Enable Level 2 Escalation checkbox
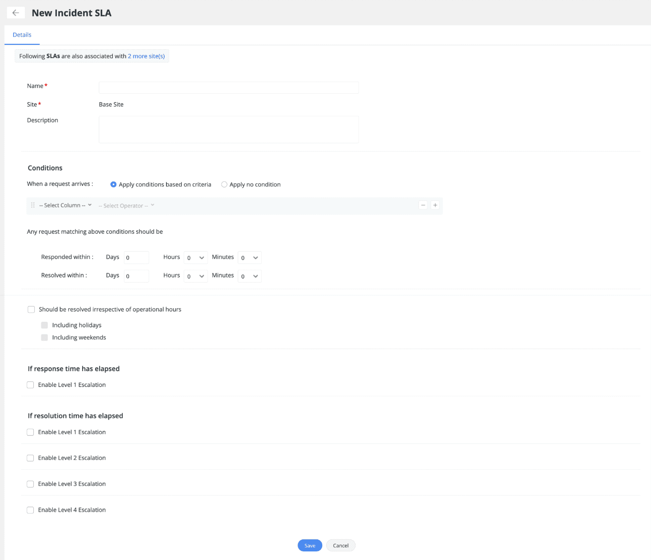651x560 pixels. (30, 458)
